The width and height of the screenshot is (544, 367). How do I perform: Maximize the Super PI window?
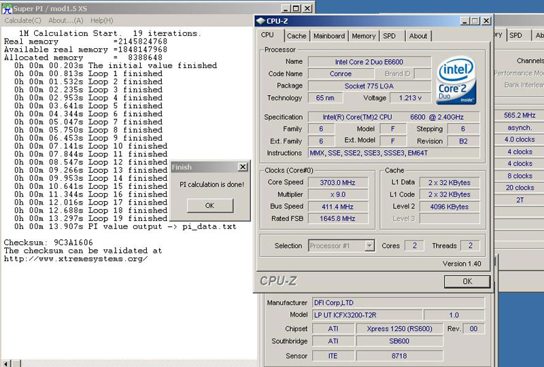pyautogui.click(x=296, y=8)
